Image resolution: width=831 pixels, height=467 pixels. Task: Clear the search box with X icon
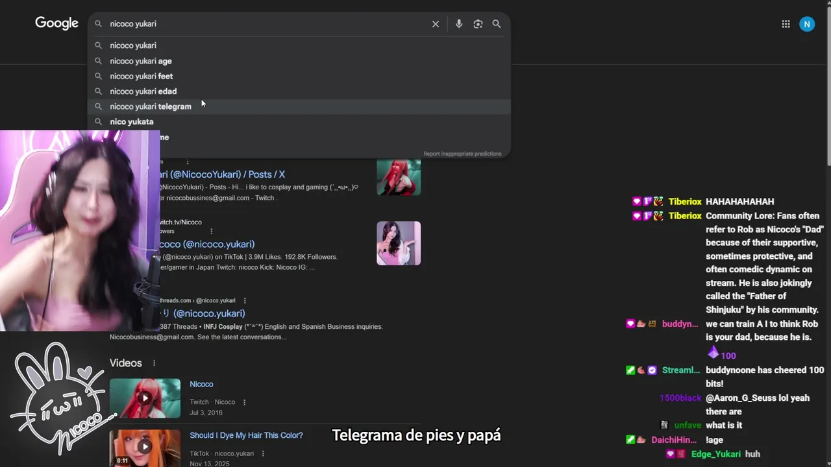point(436,24)
